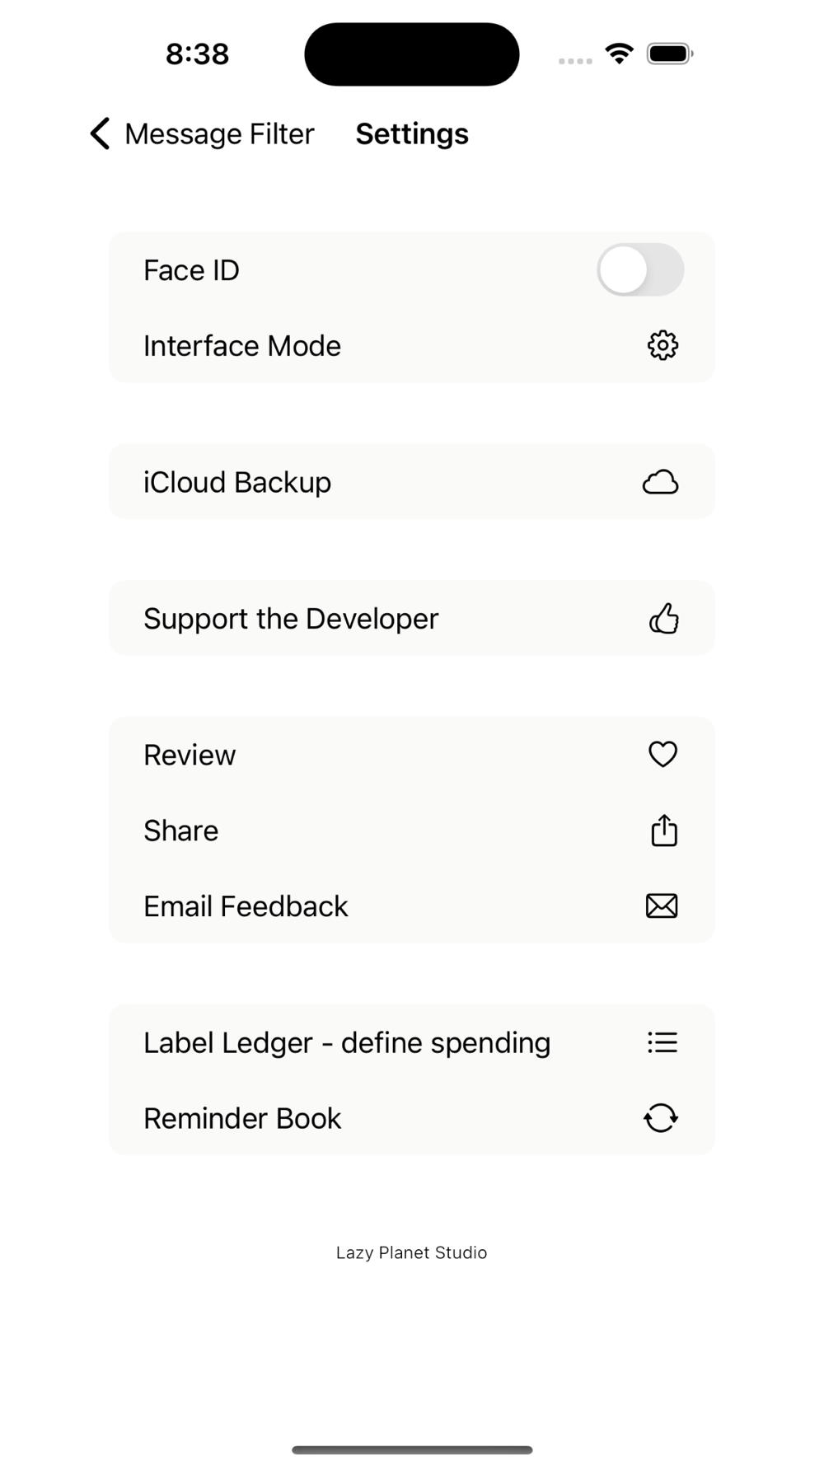
Task: Open the Reminder Book label
Action: click(x=242, y=1118)
